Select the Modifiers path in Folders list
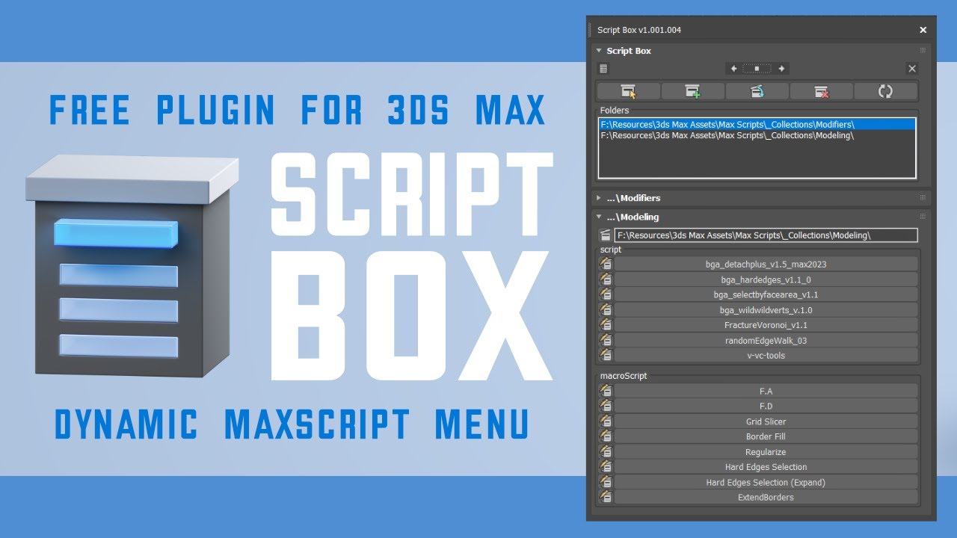 [757, 125]
